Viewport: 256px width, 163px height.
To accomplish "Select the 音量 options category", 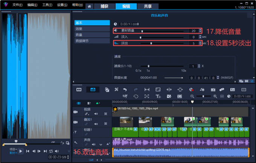I will tap(92, 35).
